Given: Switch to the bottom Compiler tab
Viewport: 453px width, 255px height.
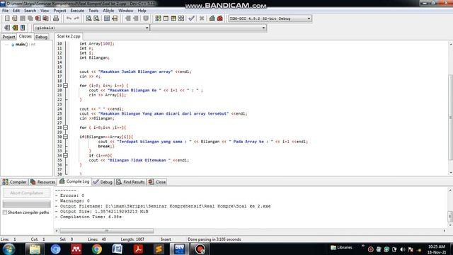Looking at the screenshot, I should pyautogui.click(x=14, y=182).
